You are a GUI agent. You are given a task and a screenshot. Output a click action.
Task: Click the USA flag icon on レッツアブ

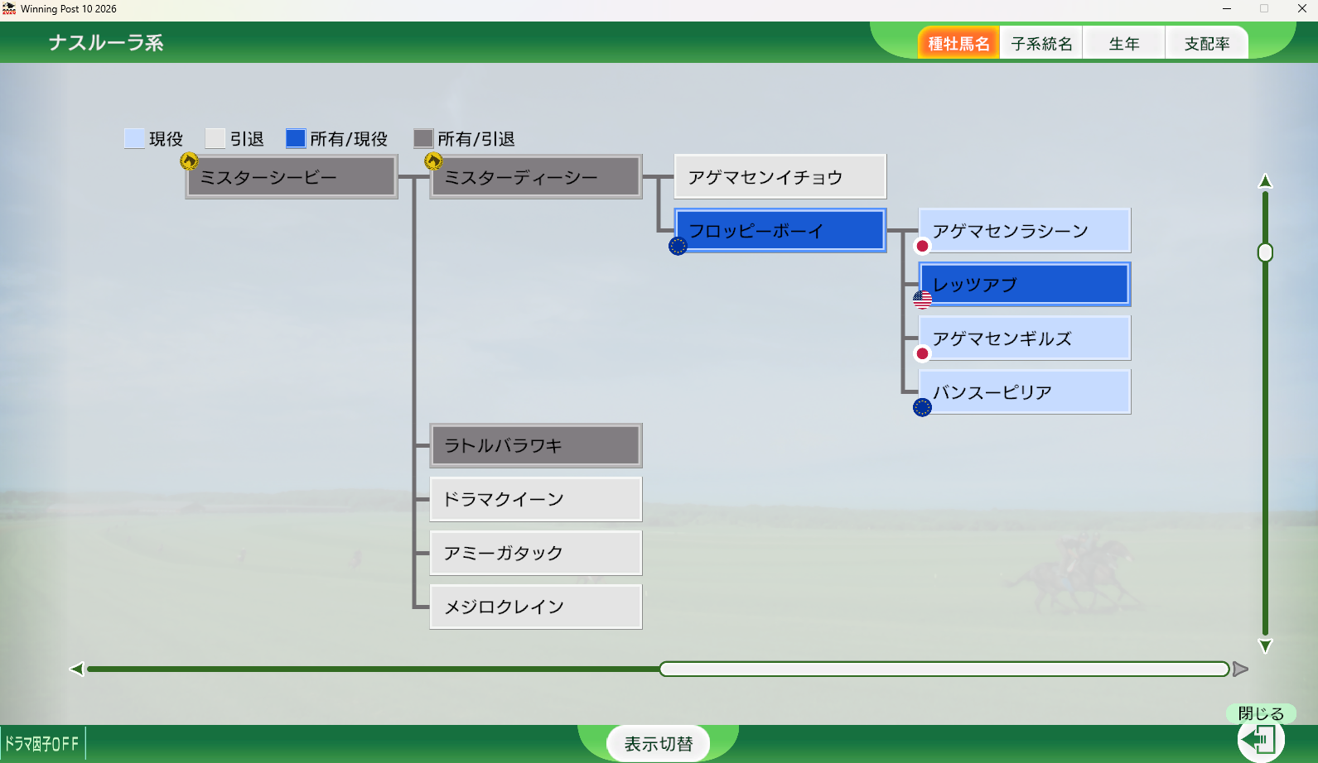pos(922,300)
